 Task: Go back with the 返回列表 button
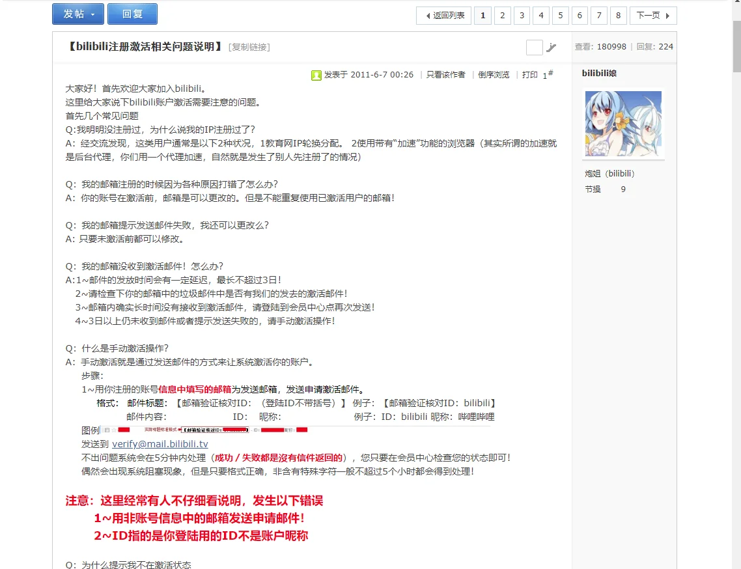[x=443, y=16]
